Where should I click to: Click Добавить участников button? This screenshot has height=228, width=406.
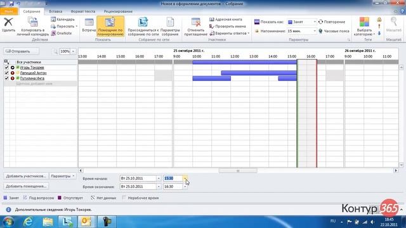[x=26, y=176]
